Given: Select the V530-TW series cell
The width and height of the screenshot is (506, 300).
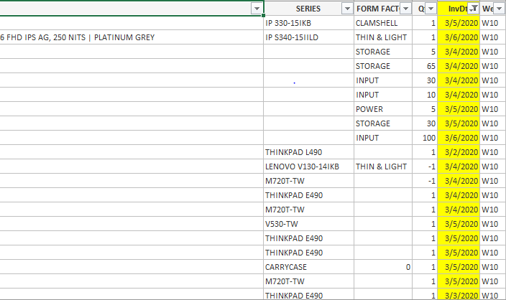Looking at the screenshot, I should (282, 224).
